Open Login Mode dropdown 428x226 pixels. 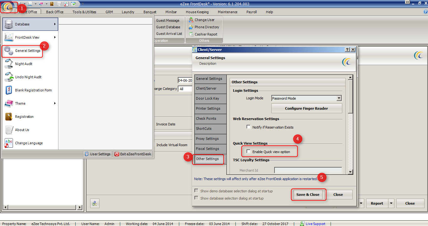pyautogui.click(x=339, y=98)
